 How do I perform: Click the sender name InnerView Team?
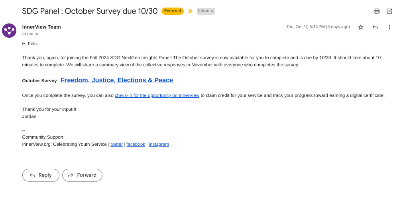(41, 27)
